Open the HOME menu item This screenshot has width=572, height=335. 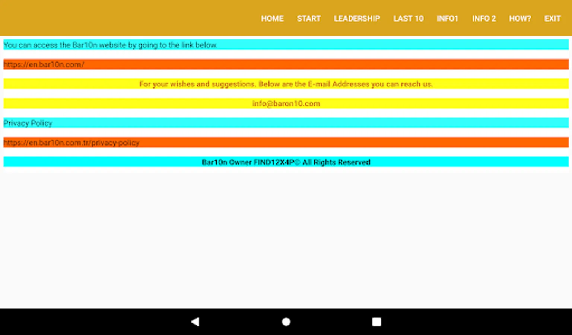coord(272,18)
